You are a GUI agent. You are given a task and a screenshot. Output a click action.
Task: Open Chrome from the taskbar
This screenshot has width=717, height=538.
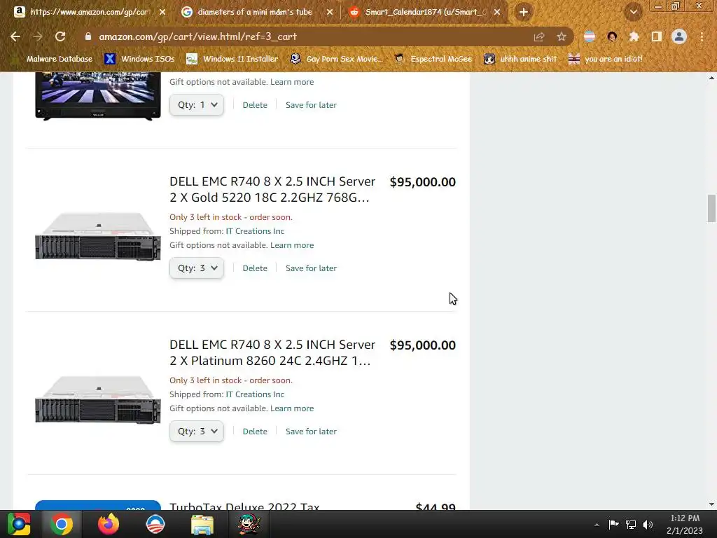tap(62, 524)
